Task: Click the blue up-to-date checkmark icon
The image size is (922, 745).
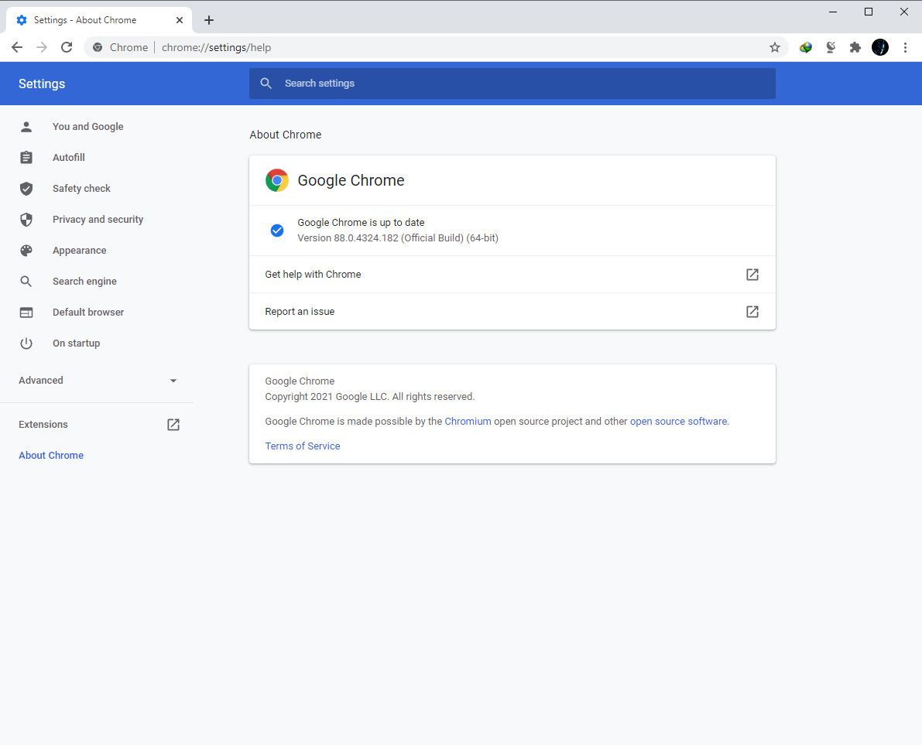Action: 277,231
